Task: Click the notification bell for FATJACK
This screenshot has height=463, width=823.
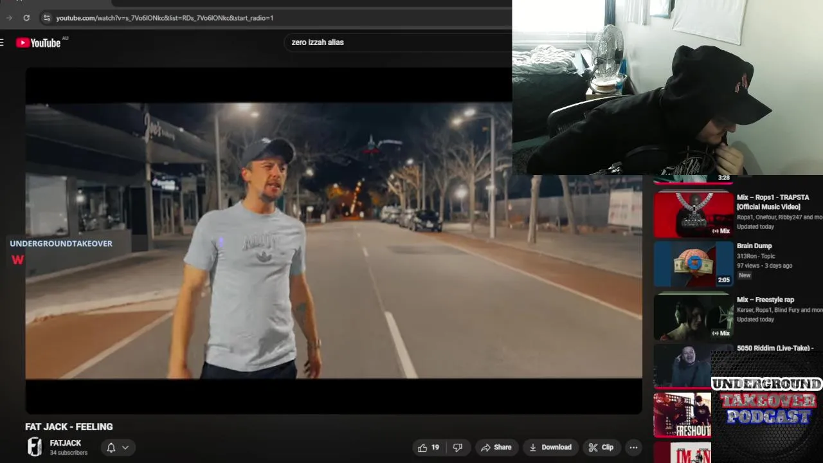Action: click(111, 448)
